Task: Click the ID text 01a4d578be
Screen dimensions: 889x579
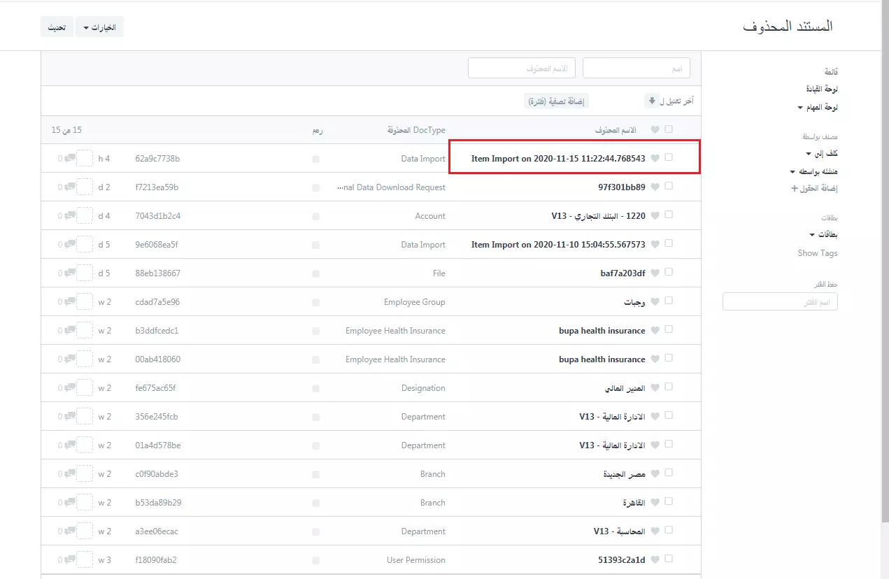Action: (x=157, y=445)
